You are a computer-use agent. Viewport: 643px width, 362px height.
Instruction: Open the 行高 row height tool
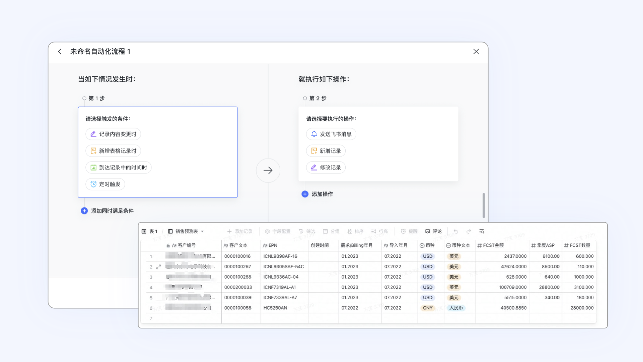[x=379, y=231]
